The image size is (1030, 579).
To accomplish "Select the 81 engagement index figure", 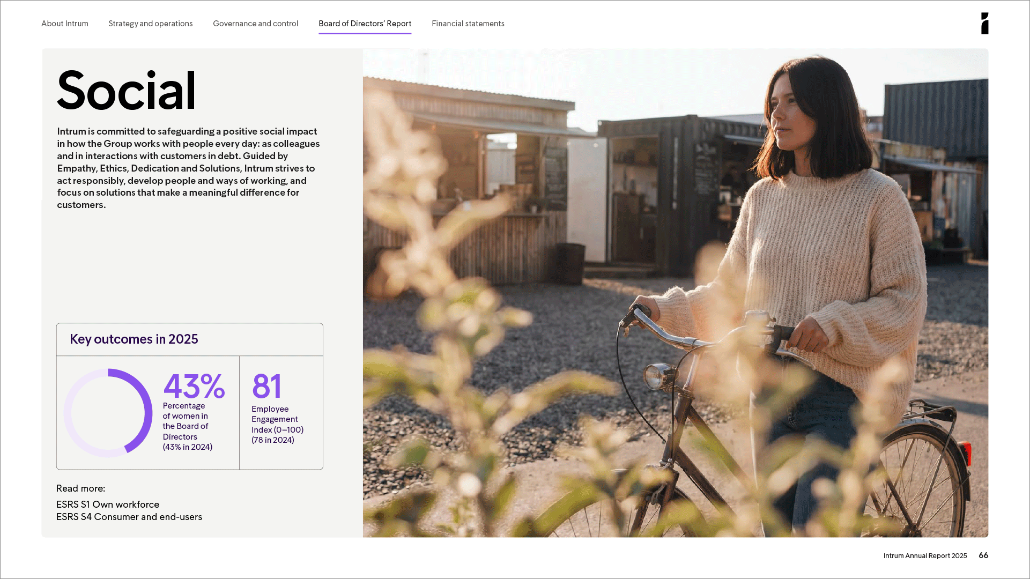I will 266,386.
